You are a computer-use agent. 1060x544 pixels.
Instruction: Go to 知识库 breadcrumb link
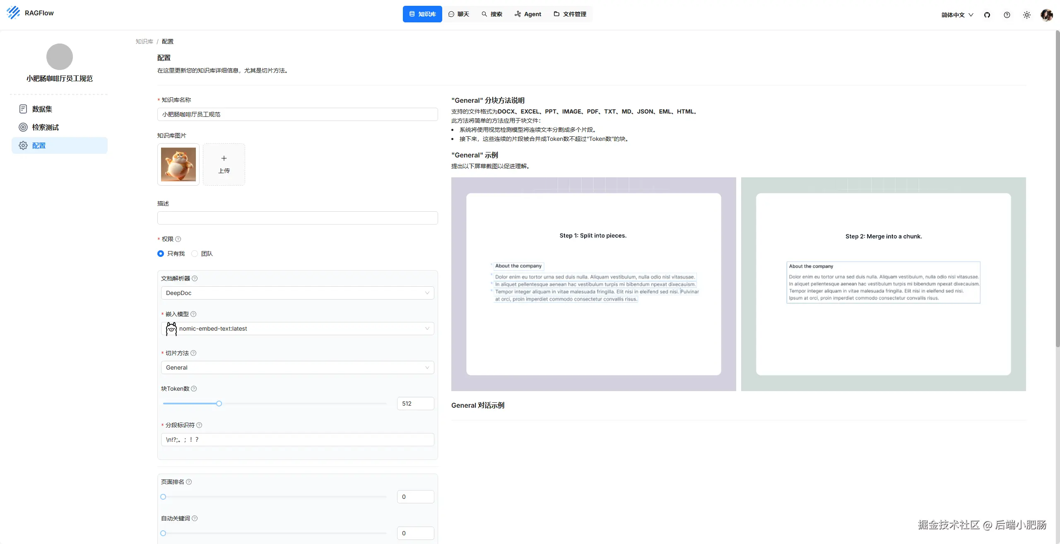pyautogui.click(x=144, y=41)
